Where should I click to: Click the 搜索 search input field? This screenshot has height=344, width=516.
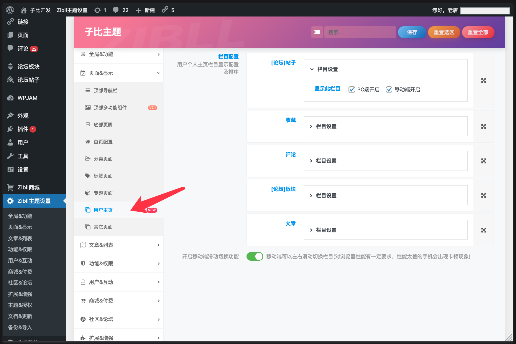click(x=360, y=32)
